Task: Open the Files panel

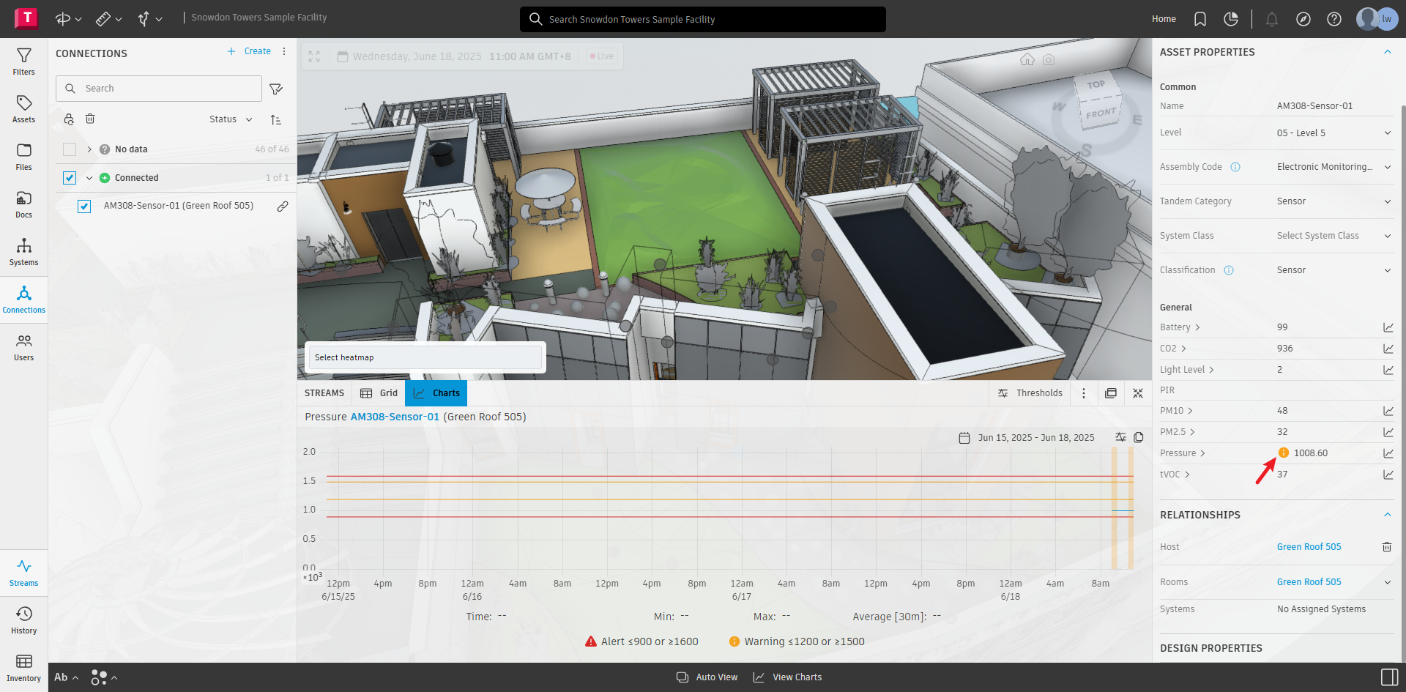Action: point(23,157)
